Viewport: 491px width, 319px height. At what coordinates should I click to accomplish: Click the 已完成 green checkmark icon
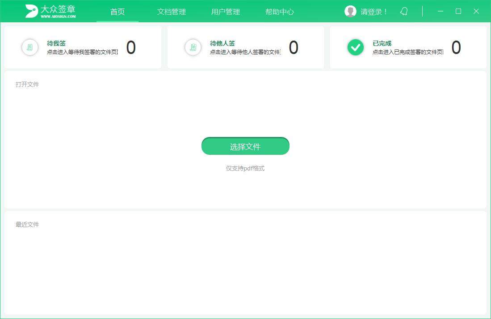pyautogui.click(x=355, y=47)
